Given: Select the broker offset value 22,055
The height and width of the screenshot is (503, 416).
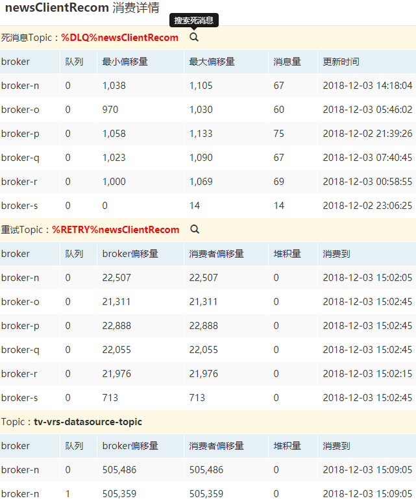Looking at the screenshot, I should pyautogui.click(x=117, y=350).
